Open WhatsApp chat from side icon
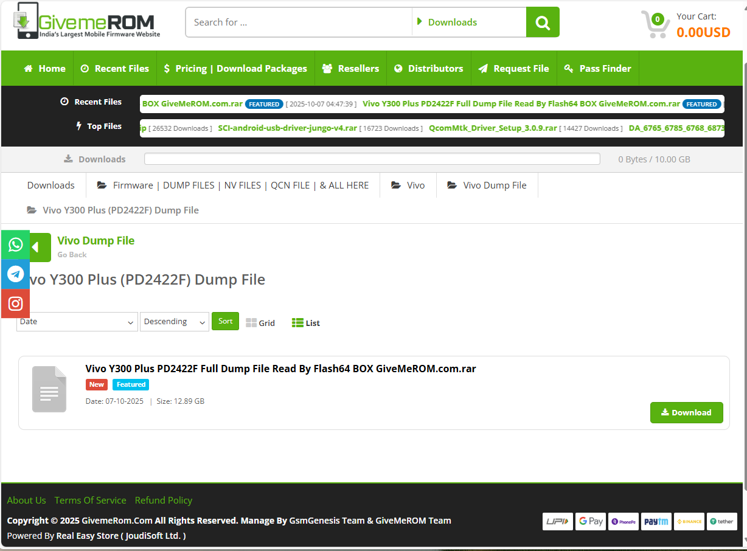Image resolution: width=747 pixels, height=551 pixels. [x=15, y=244]
